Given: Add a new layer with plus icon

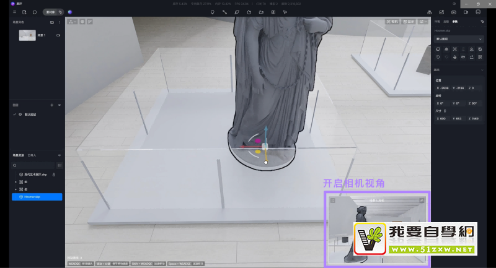Looking at the screenshot, I should [x=51, y=105].
